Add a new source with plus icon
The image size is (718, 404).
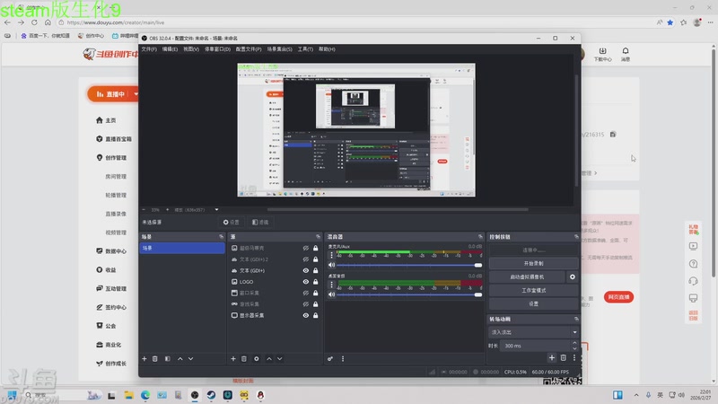tap(233, 358)
